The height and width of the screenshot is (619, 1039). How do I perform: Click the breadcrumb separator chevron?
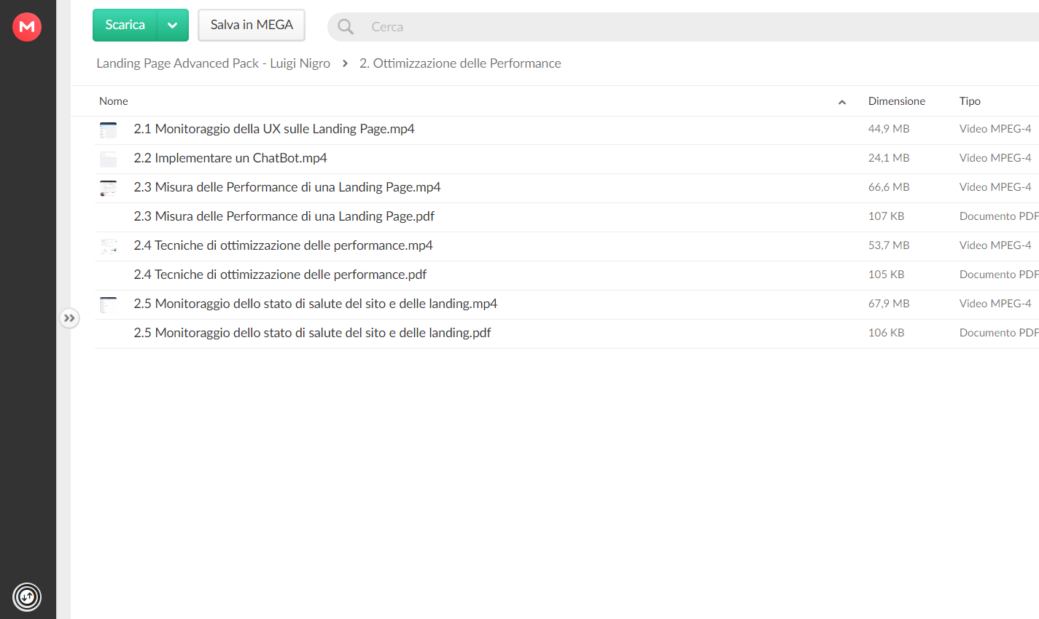345,63
